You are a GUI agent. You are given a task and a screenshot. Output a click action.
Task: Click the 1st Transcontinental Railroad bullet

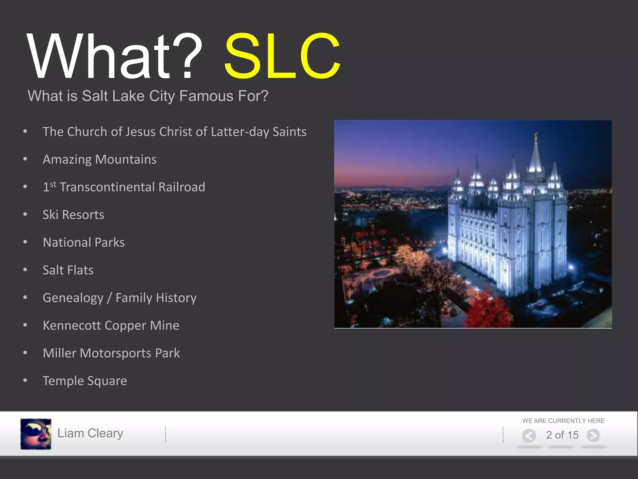point(124,187)
